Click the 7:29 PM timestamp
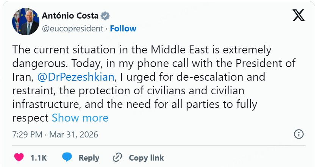 point(28,134)
